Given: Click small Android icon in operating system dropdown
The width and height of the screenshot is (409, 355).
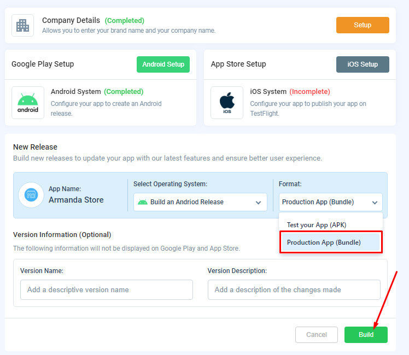Looking at the screenshot, I should [142, 202].
